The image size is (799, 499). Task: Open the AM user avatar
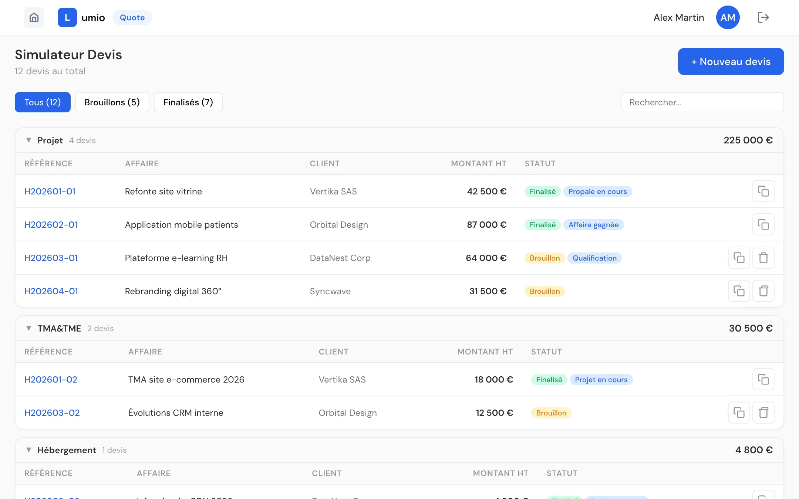tap(728, 17)
